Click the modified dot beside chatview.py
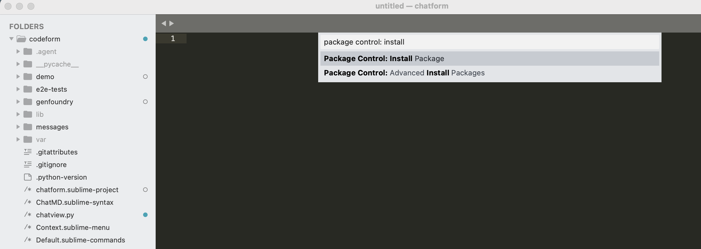This screenshot has width=701, height=249. coord(145,215)
